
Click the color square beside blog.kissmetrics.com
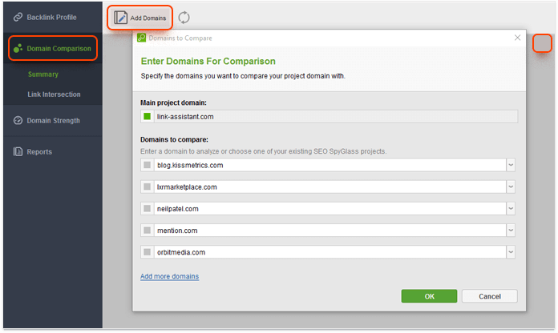tap(147, 165)
